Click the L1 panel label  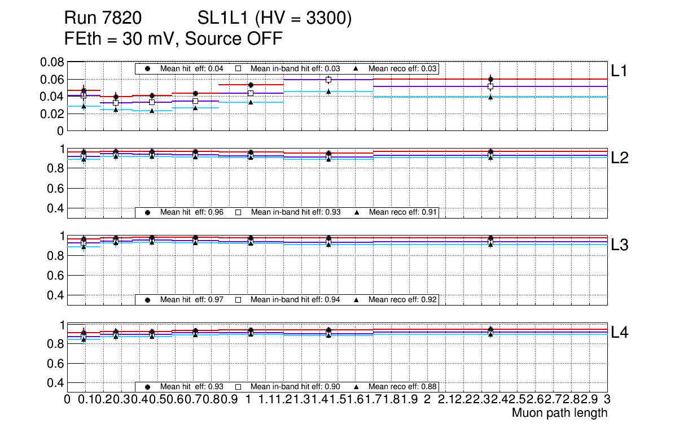click(619, 70)
